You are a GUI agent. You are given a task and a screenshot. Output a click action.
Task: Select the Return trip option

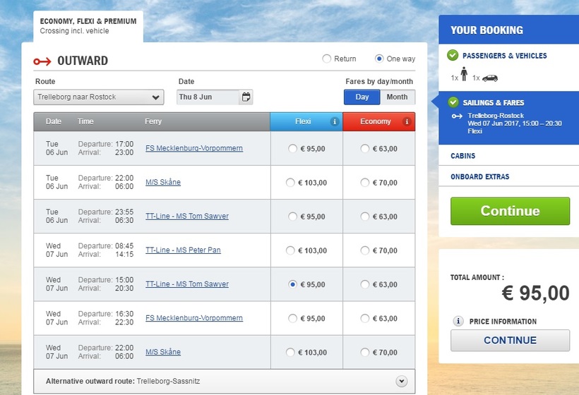(326, 59)
